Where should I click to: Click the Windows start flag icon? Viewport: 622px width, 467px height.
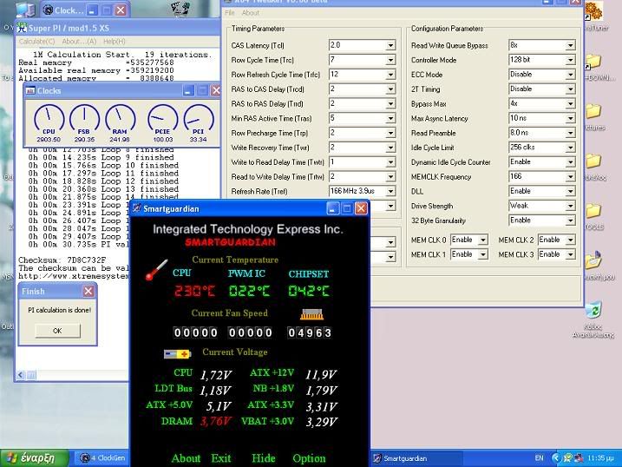click(x=12, y=458)
